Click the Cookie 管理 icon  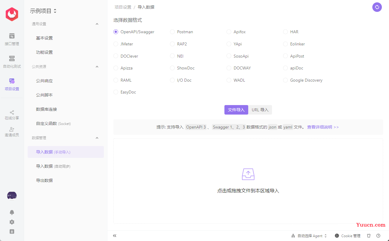click(337, 236)
